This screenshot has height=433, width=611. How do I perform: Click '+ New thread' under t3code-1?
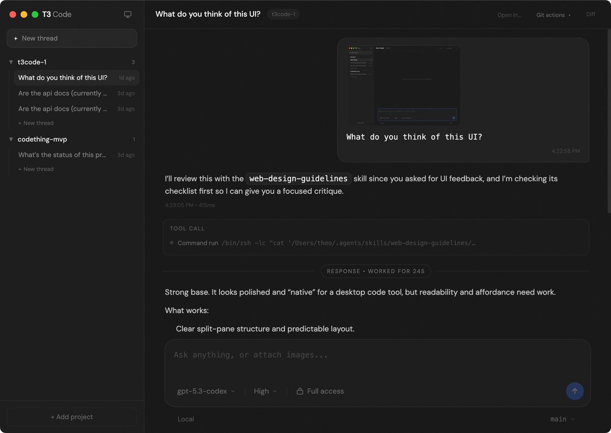(x=36, y=123)
